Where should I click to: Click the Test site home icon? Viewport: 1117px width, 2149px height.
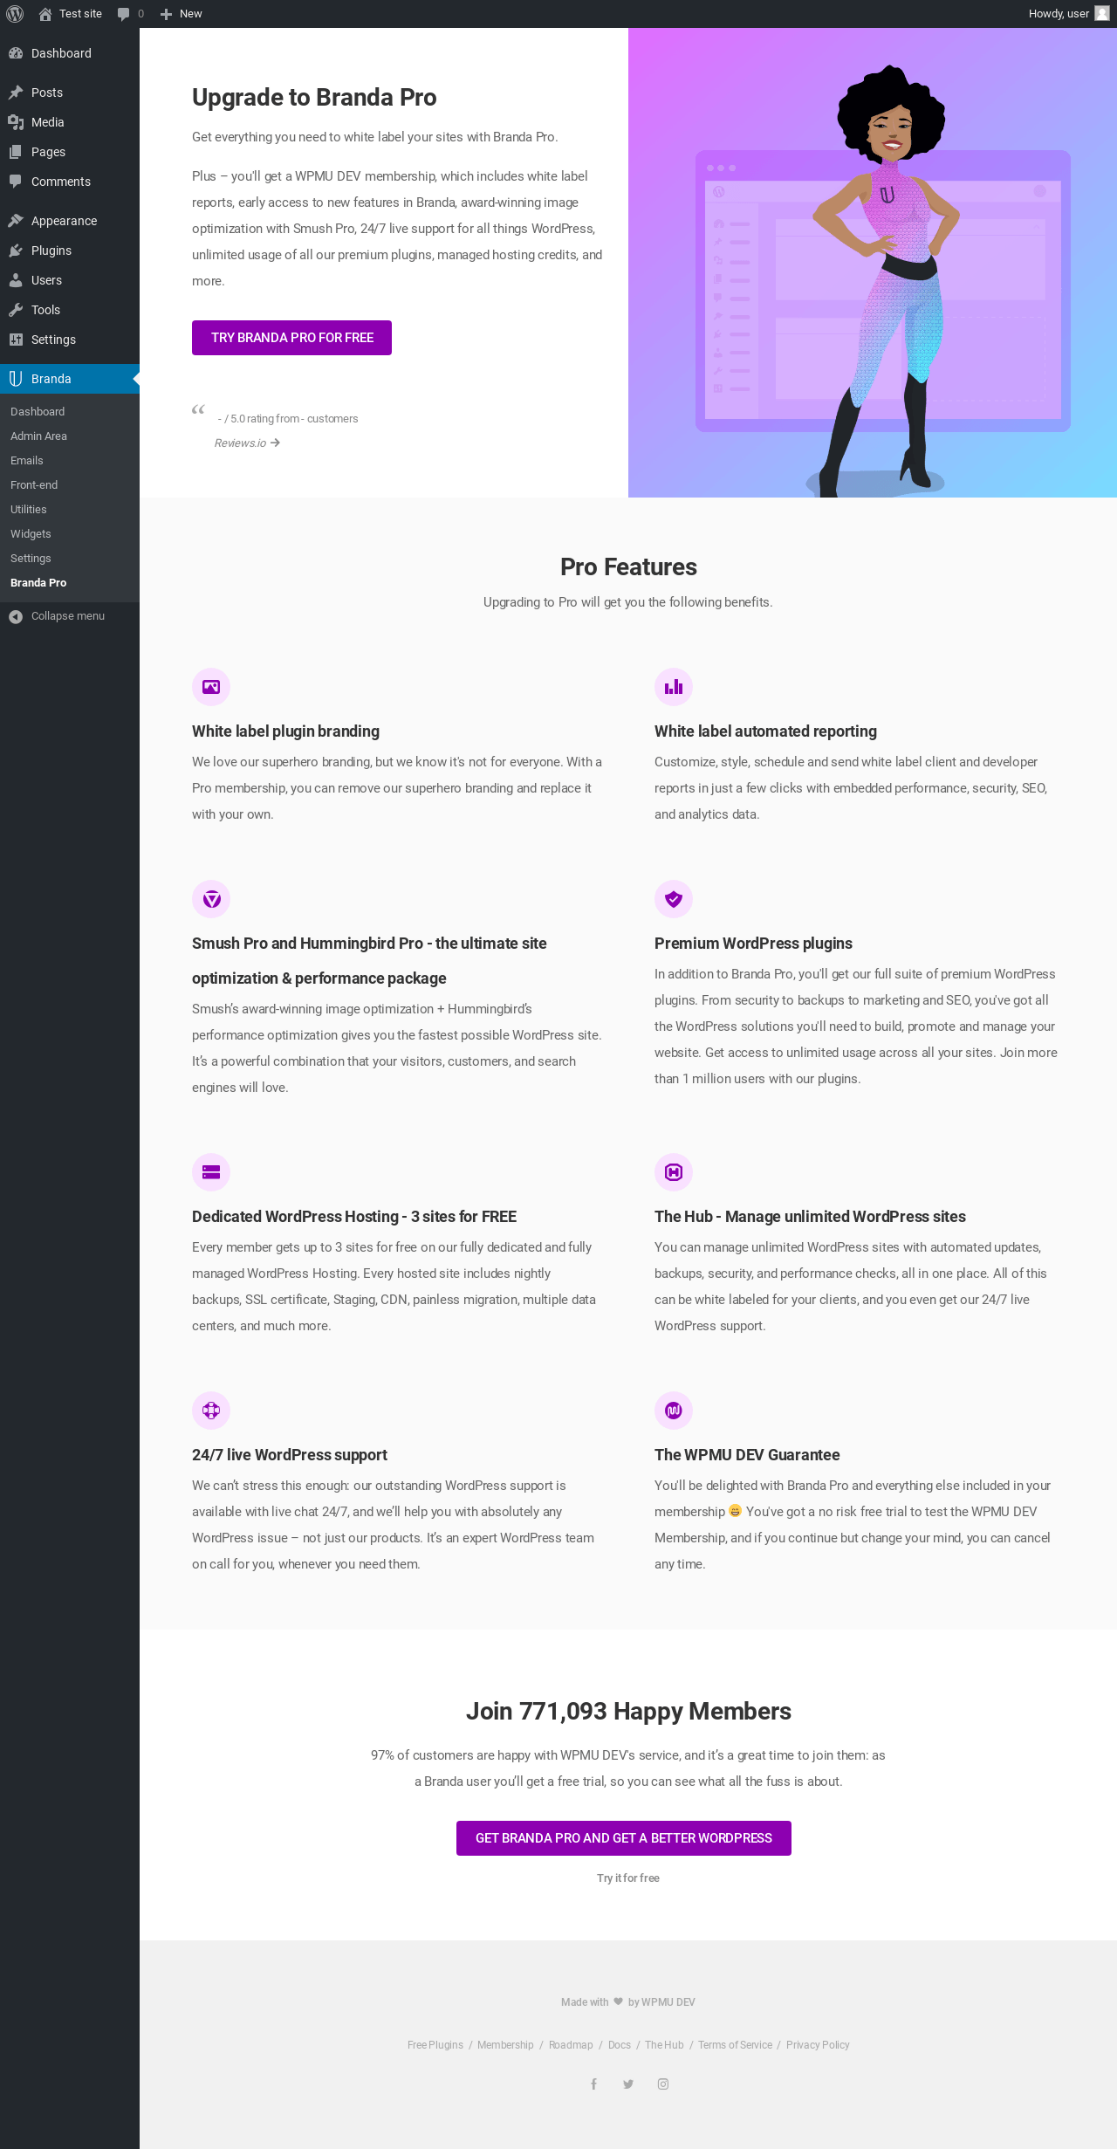click(x=45, y=14)
